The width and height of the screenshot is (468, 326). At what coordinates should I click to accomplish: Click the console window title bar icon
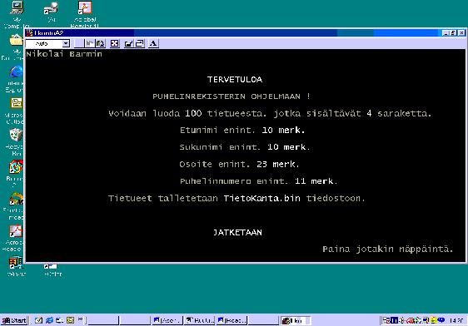[x=29, y=32]
